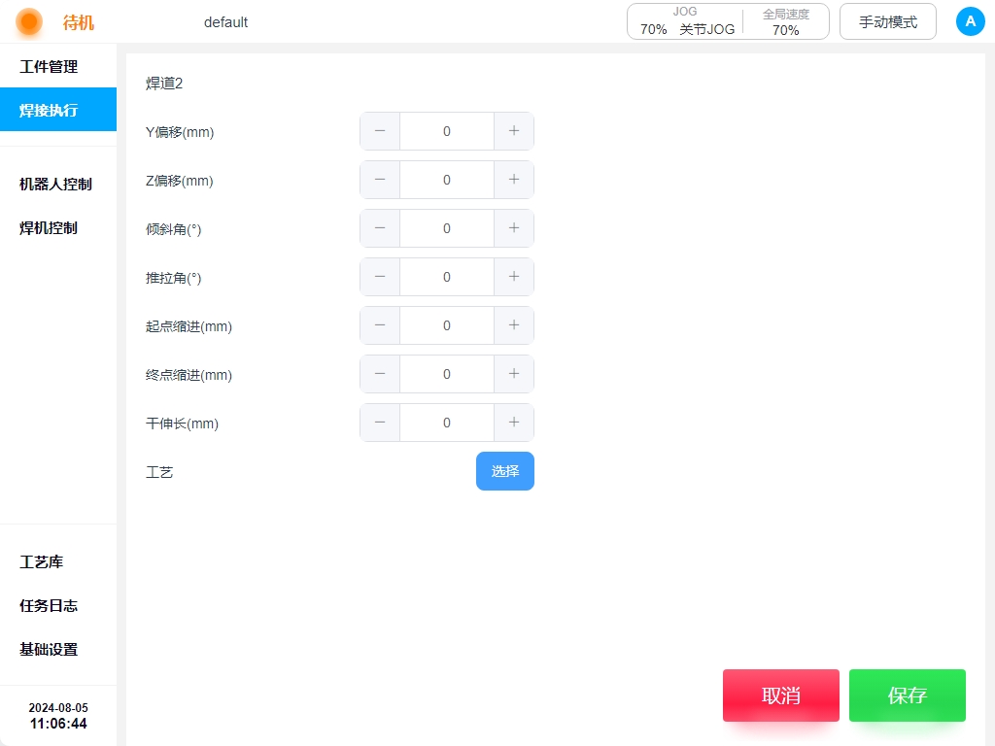Open 机器人控制 from the sidebar
Screen dimensions: 995x746
[55, 184]
